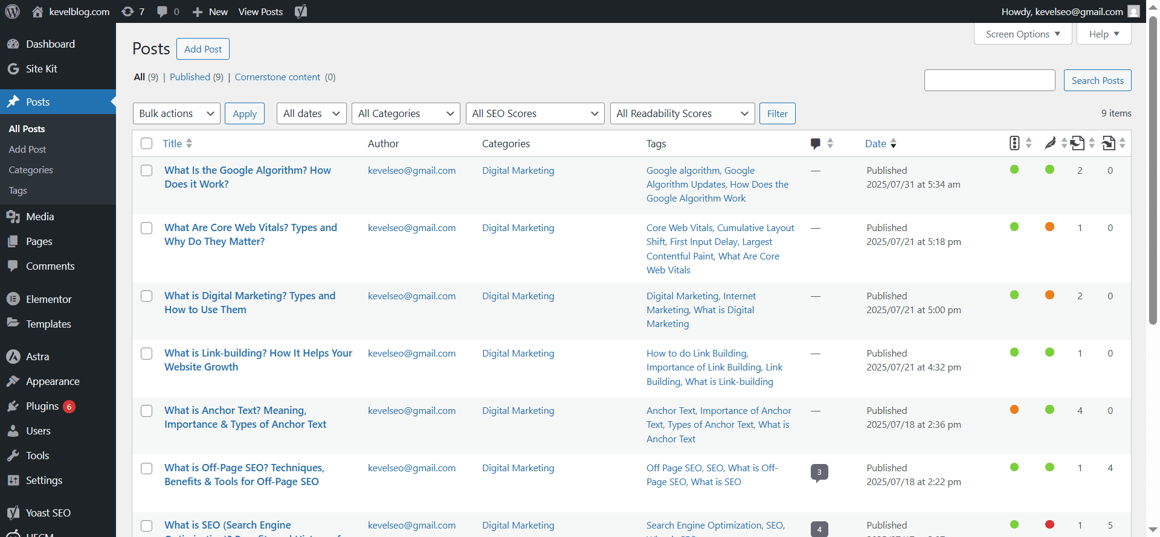The width and height of the screenshot is (1160, 537).
Task: Click the WordPress logo in admin bar
Action: pos(13,11)
